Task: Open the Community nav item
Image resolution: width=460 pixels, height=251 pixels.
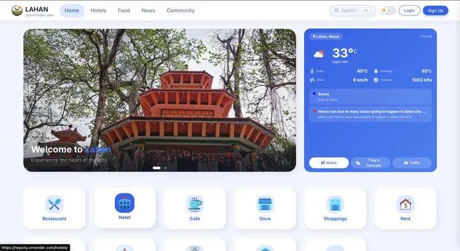Action: click(180, 11)
